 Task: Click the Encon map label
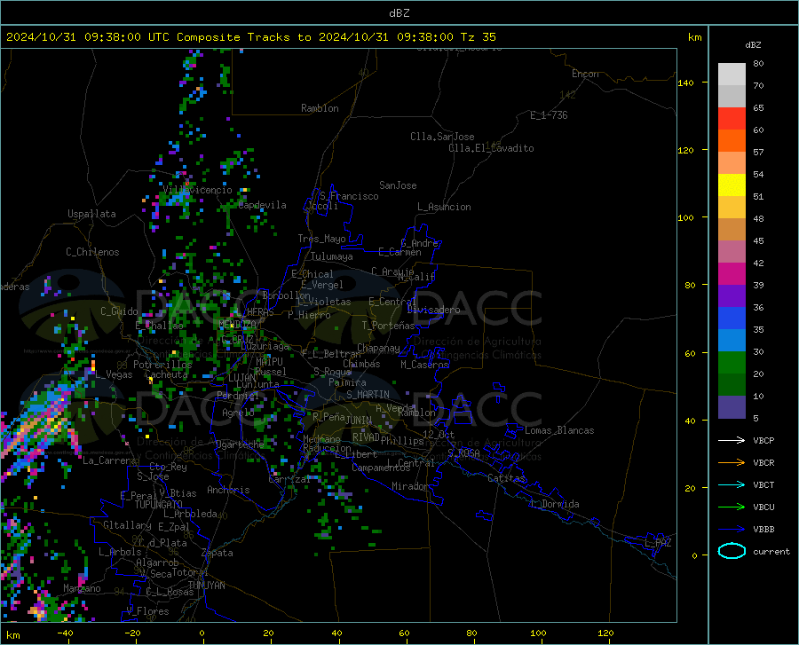coord(585,74)
